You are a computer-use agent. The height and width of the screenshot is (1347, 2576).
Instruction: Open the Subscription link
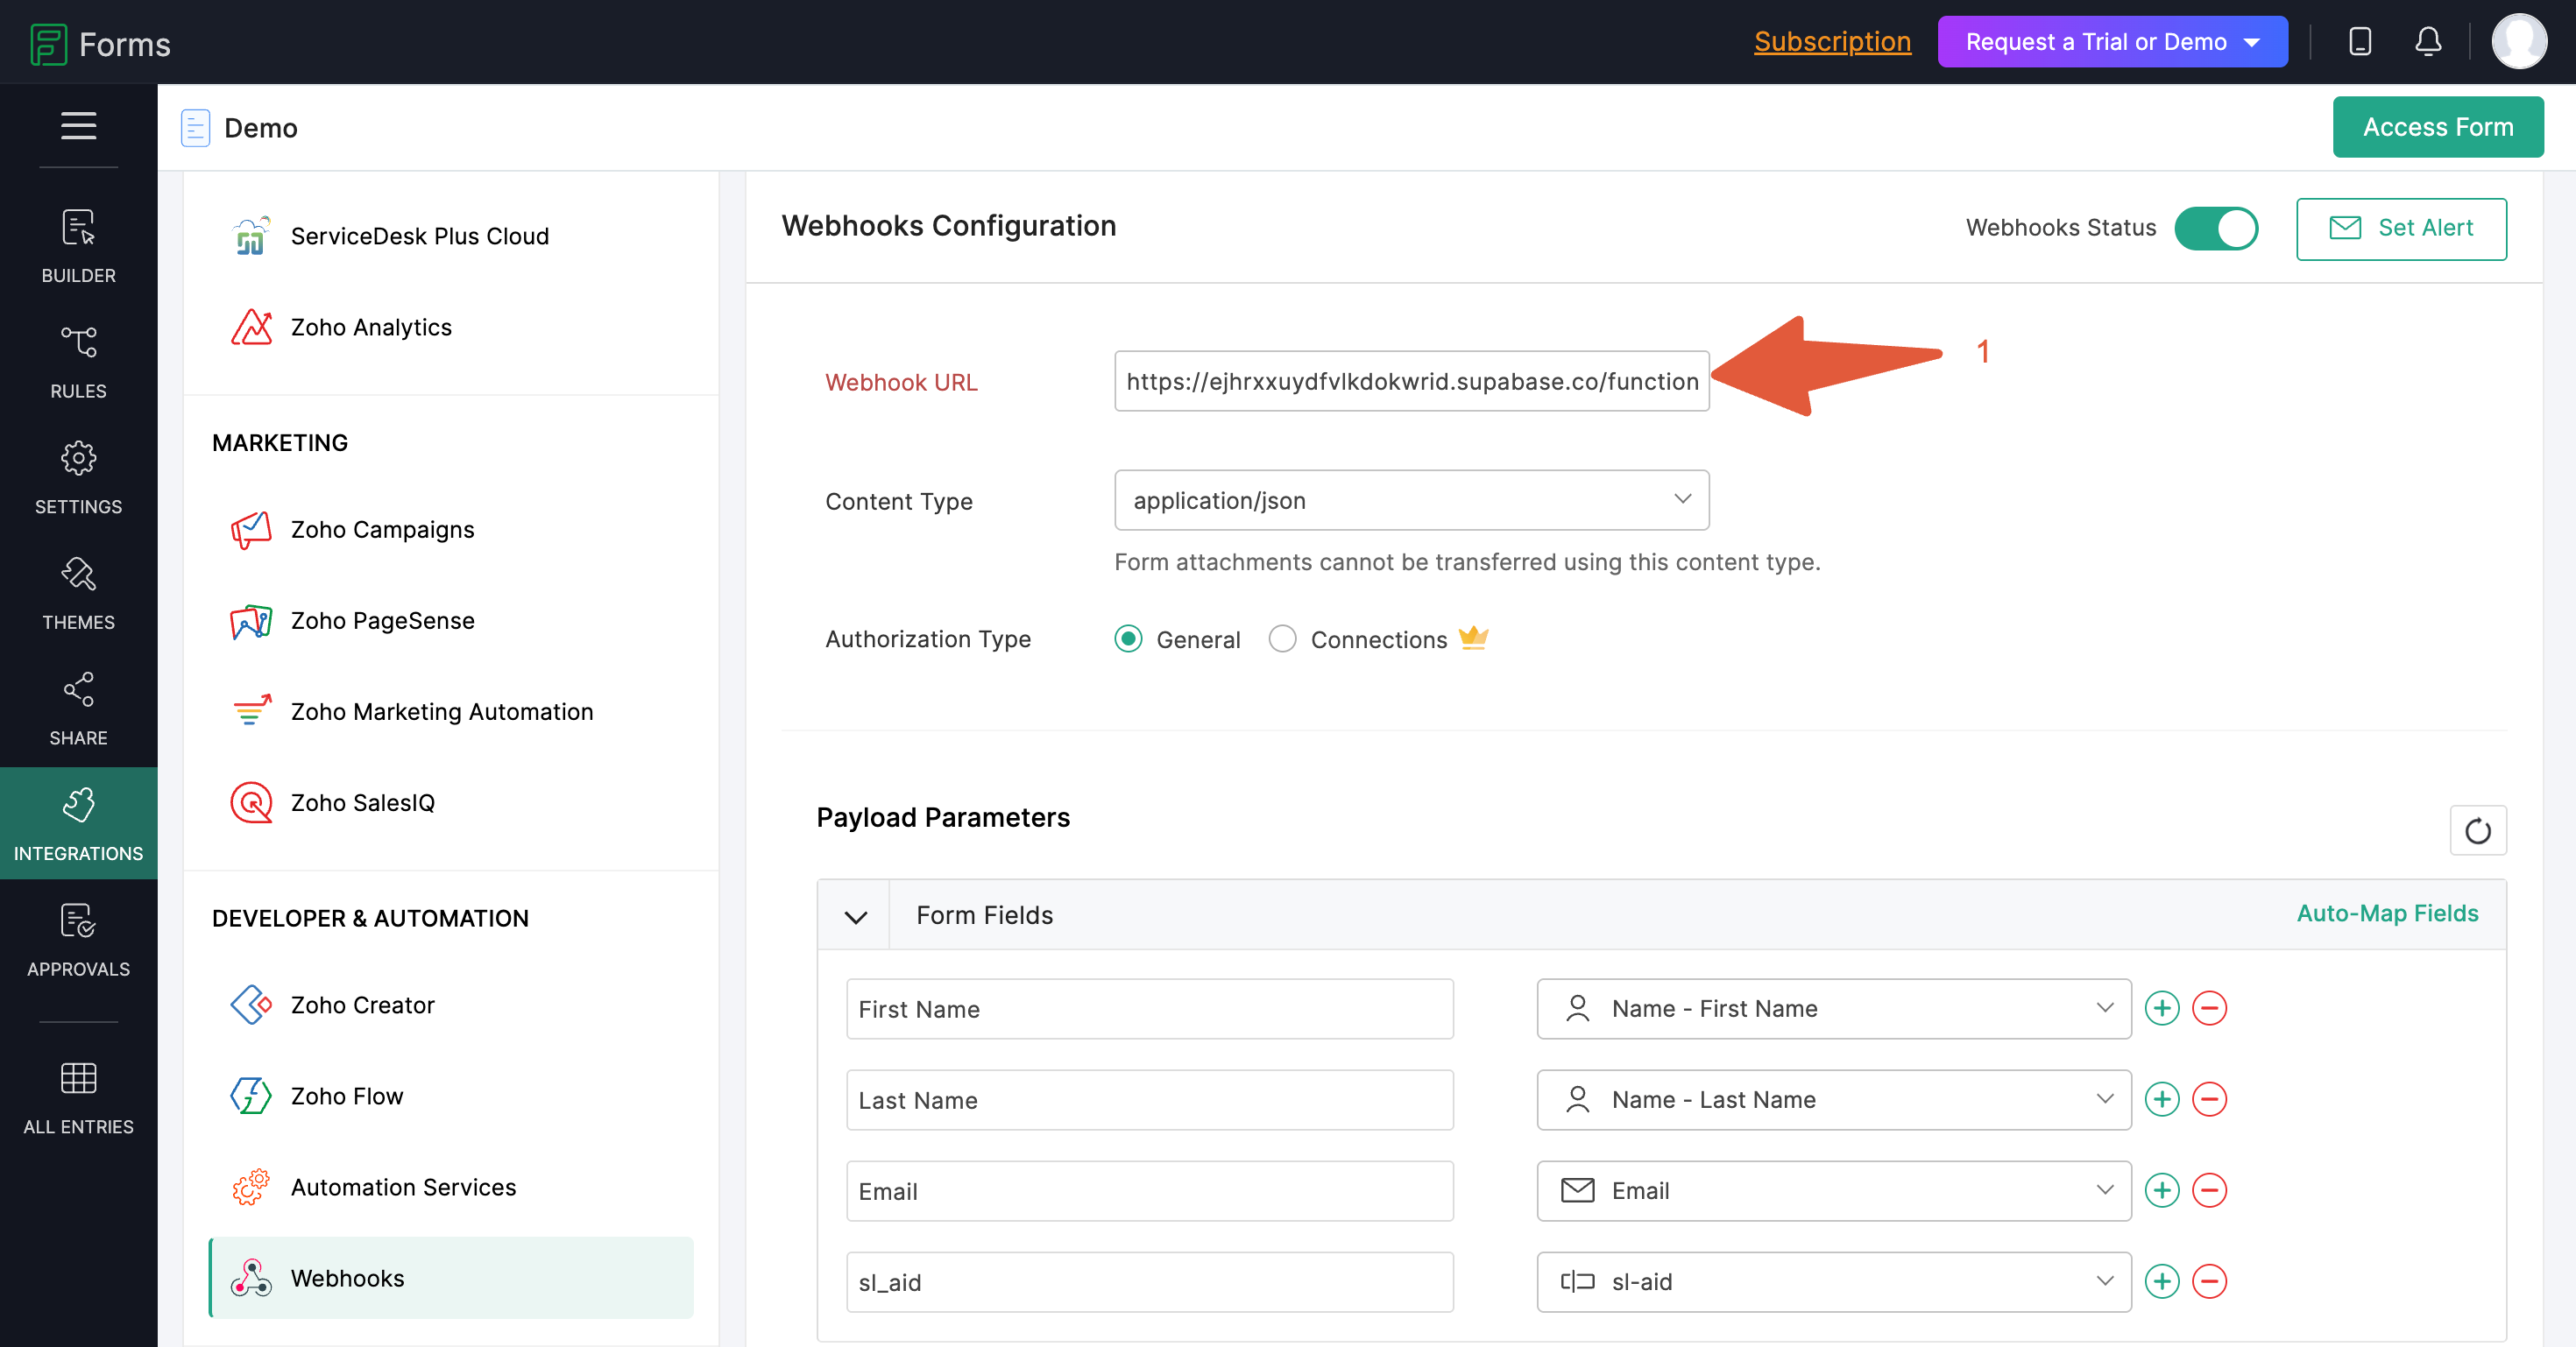coord(1832,42)
